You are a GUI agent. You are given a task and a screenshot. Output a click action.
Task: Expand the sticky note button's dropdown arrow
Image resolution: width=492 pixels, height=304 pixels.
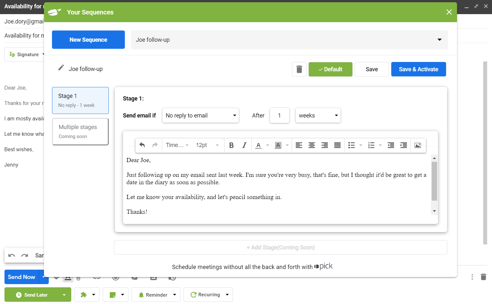123,295
